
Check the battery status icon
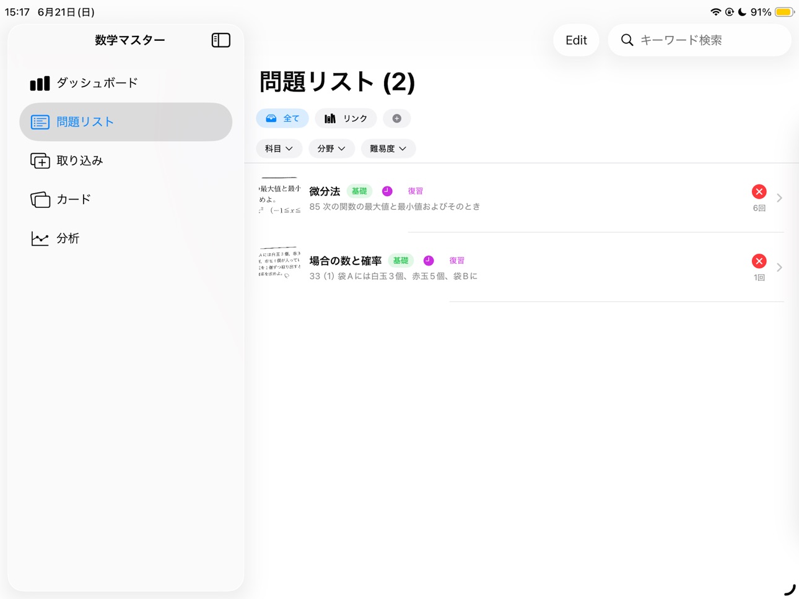[784, 12]
